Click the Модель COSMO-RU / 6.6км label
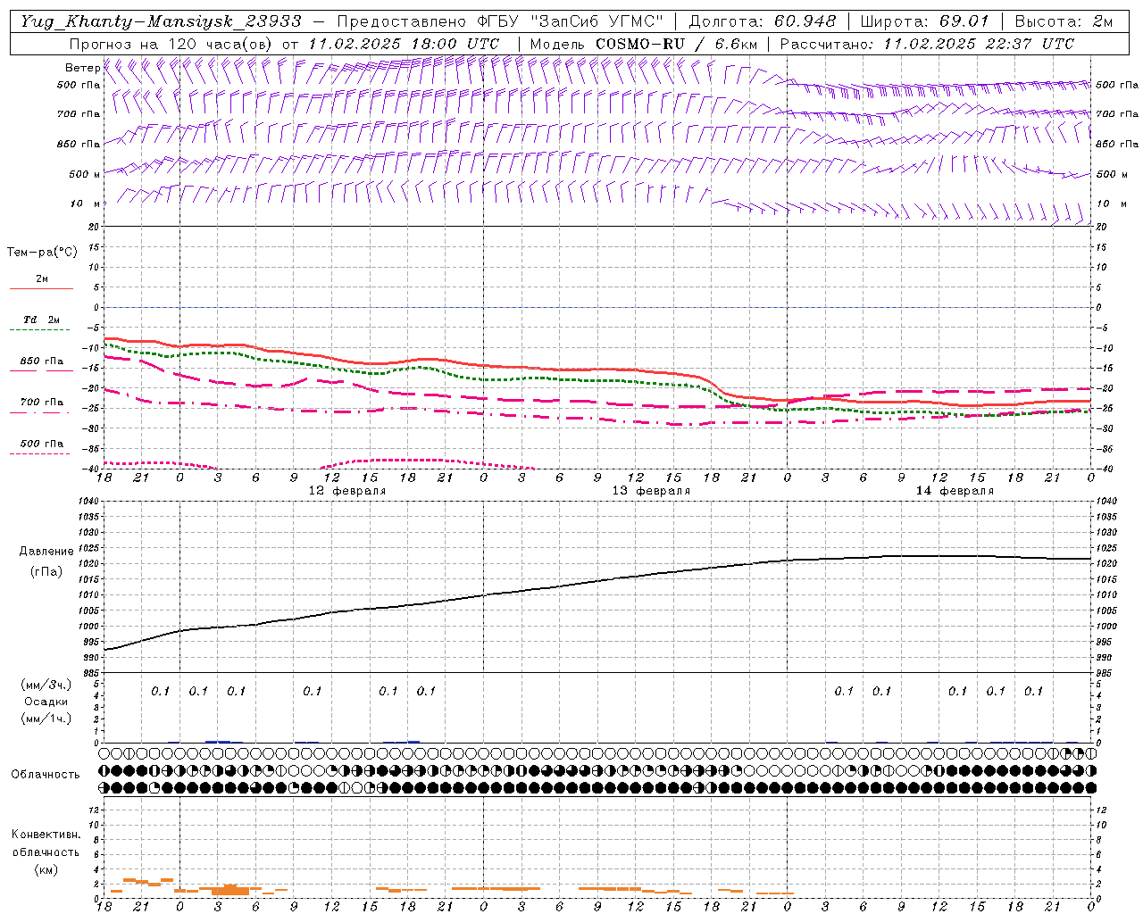Screen dimensions: 1143x914 643,44
